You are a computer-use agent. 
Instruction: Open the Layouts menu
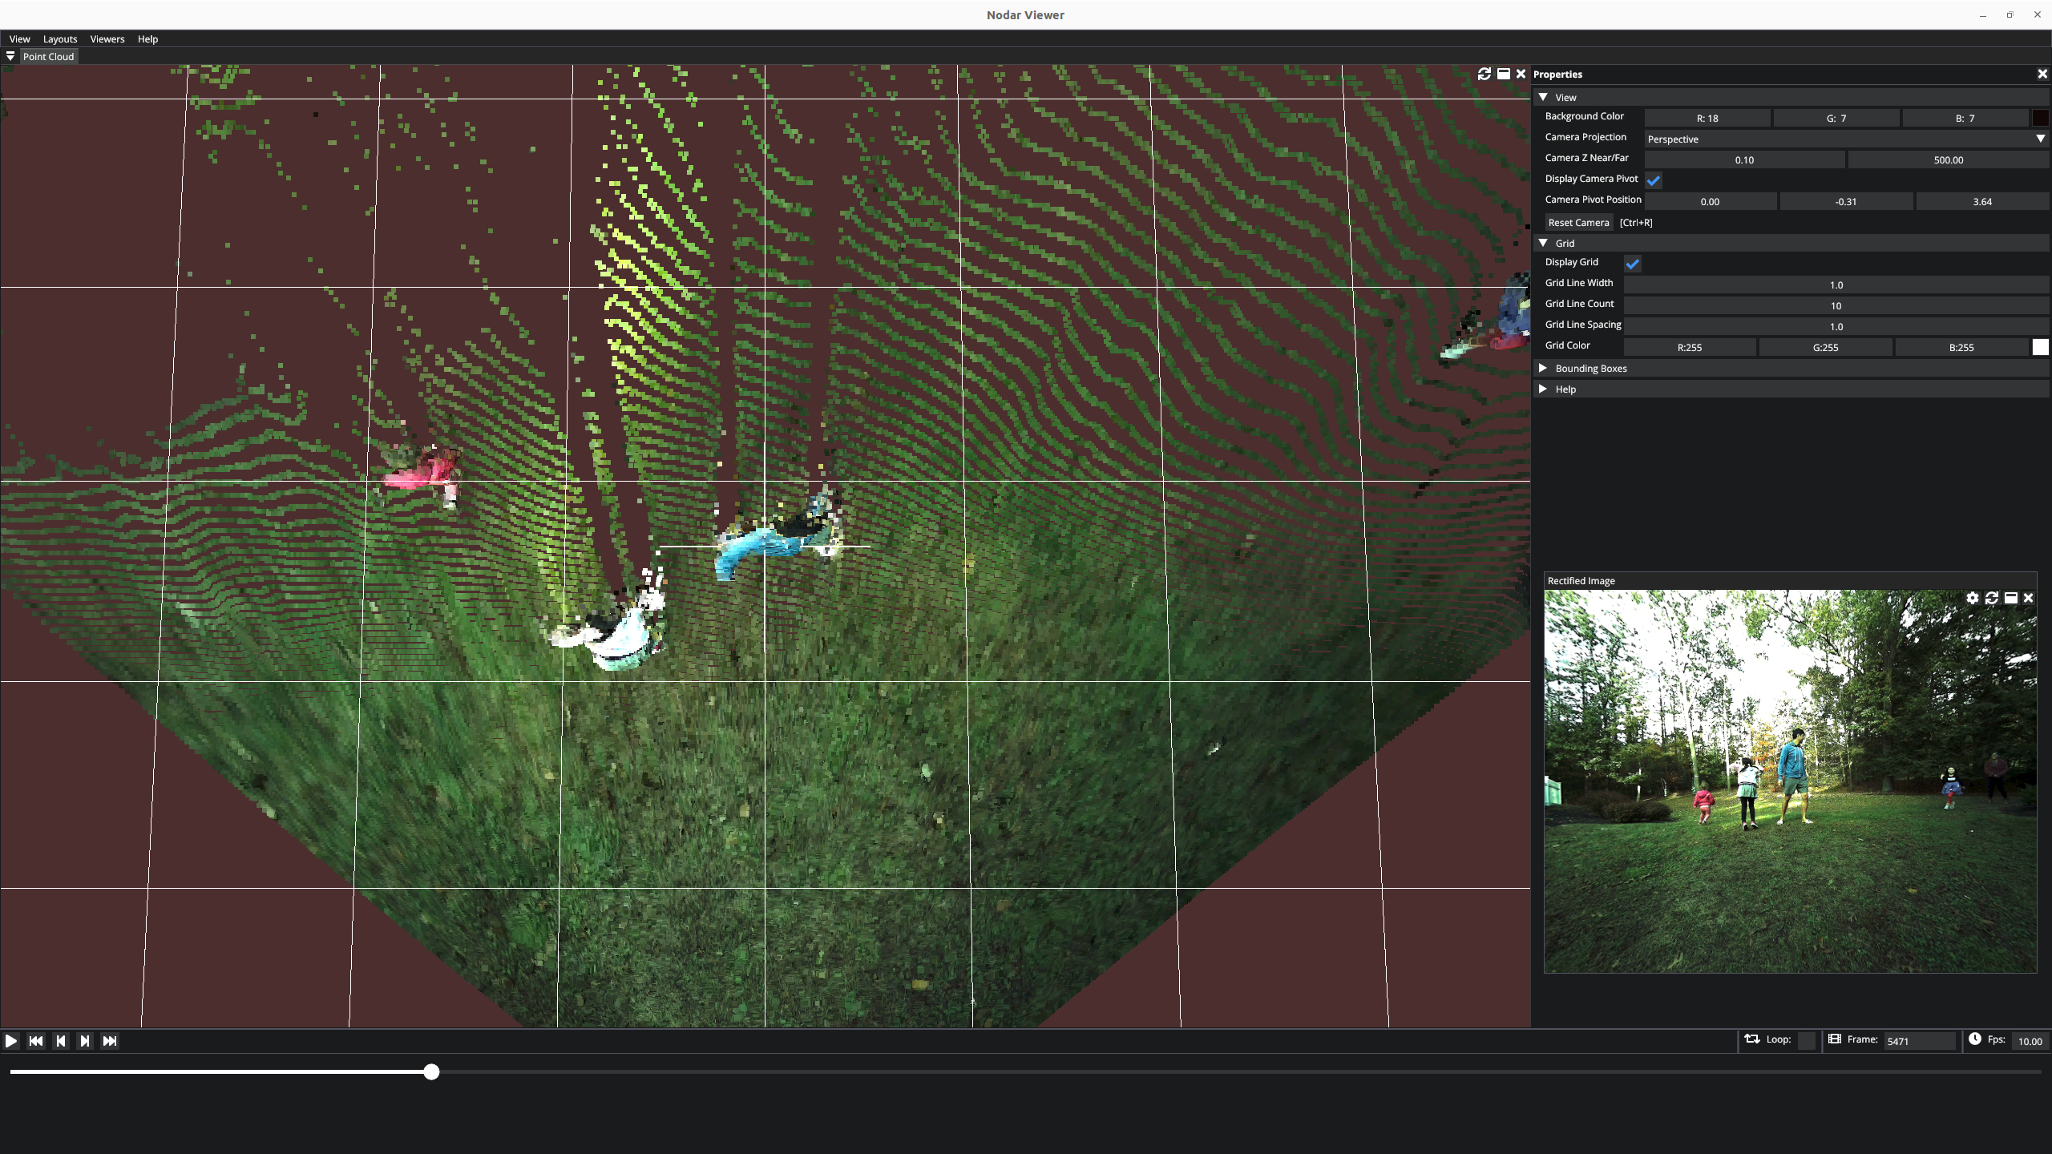[x=60, y=38]
